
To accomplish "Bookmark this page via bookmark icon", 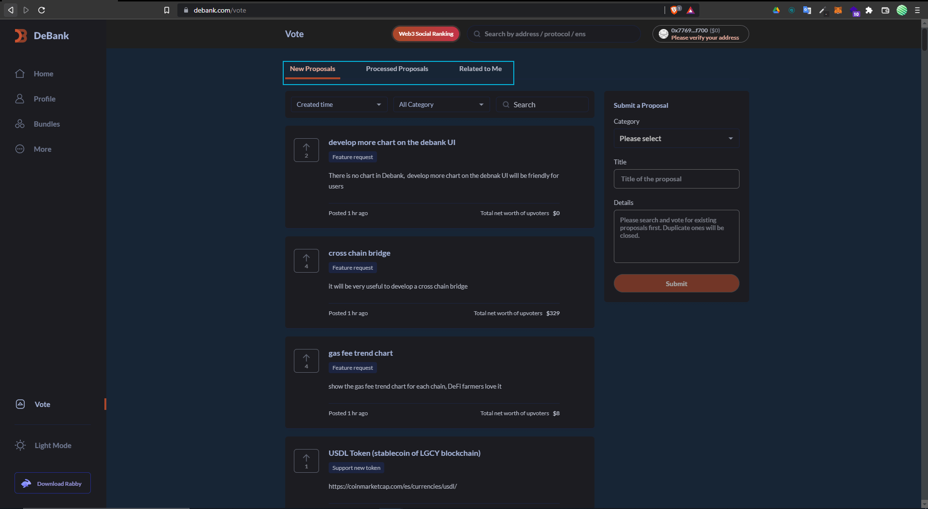I will point(167,10).
